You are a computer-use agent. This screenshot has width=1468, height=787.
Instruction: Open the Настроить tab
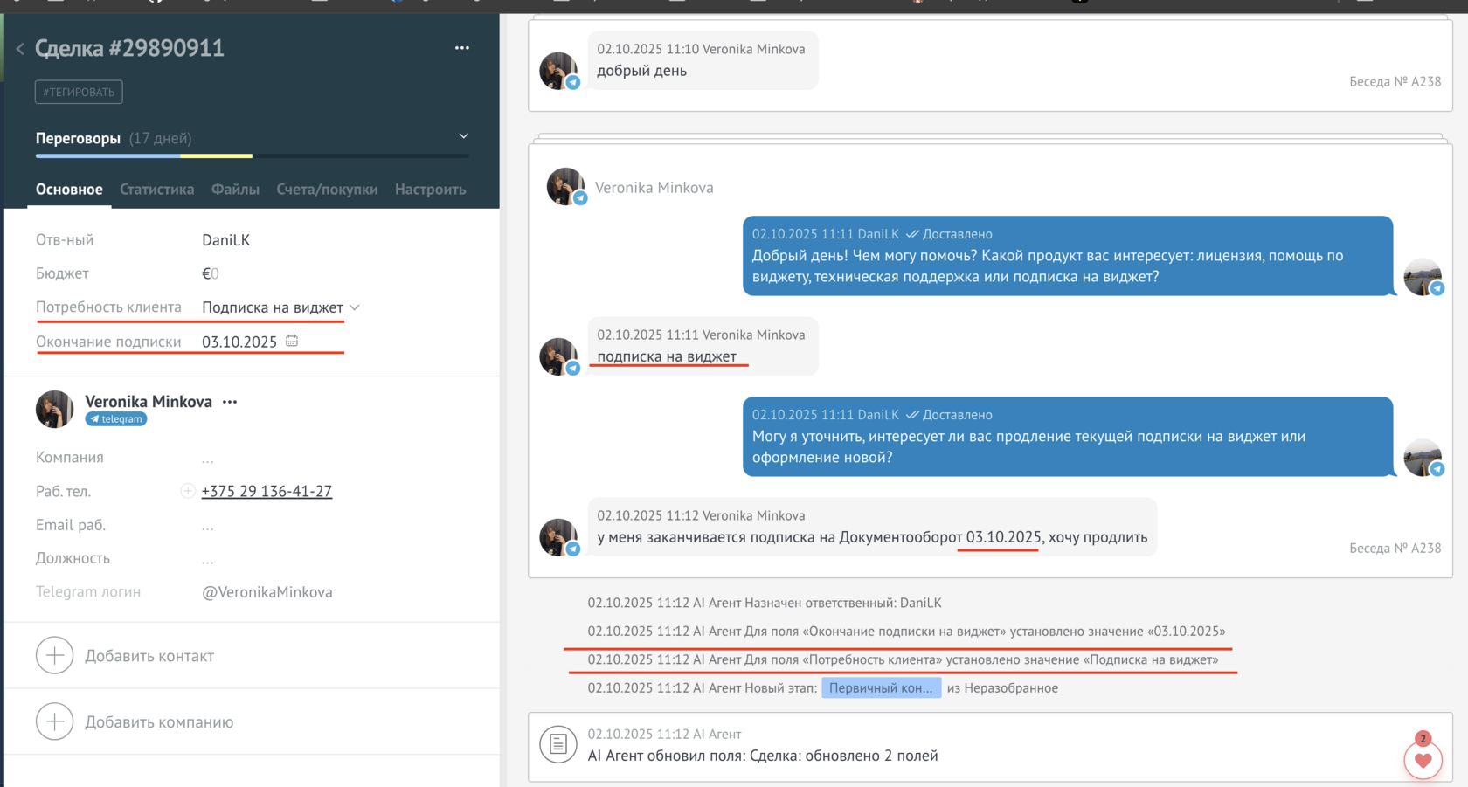(x=430, y=190)
